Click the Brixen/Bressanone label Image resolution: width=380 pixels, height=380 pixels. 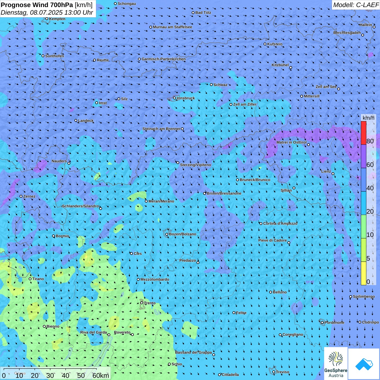click(x=224, y=193)
